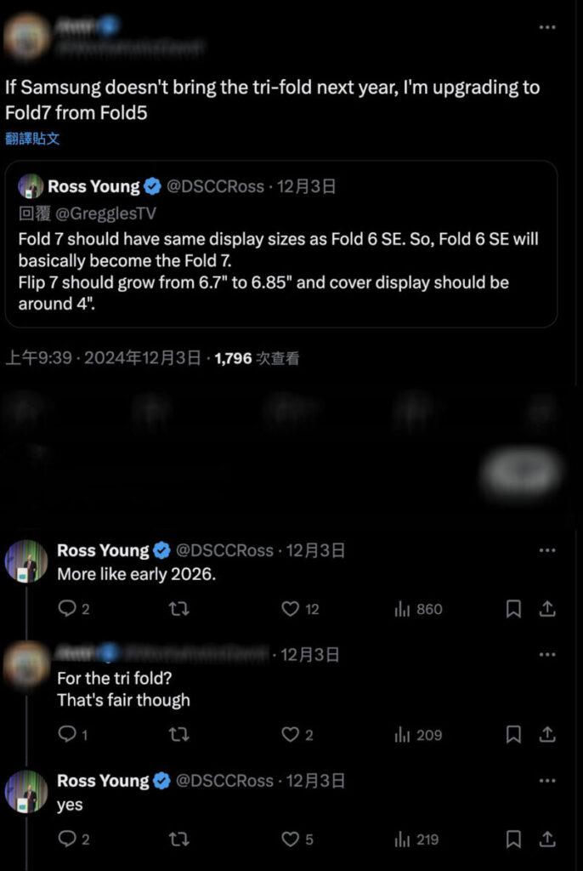Bookmark the "More like early 2026" reply
This screenshot has width=583, height=871.
pyautogui.click(x=513, y=609)
